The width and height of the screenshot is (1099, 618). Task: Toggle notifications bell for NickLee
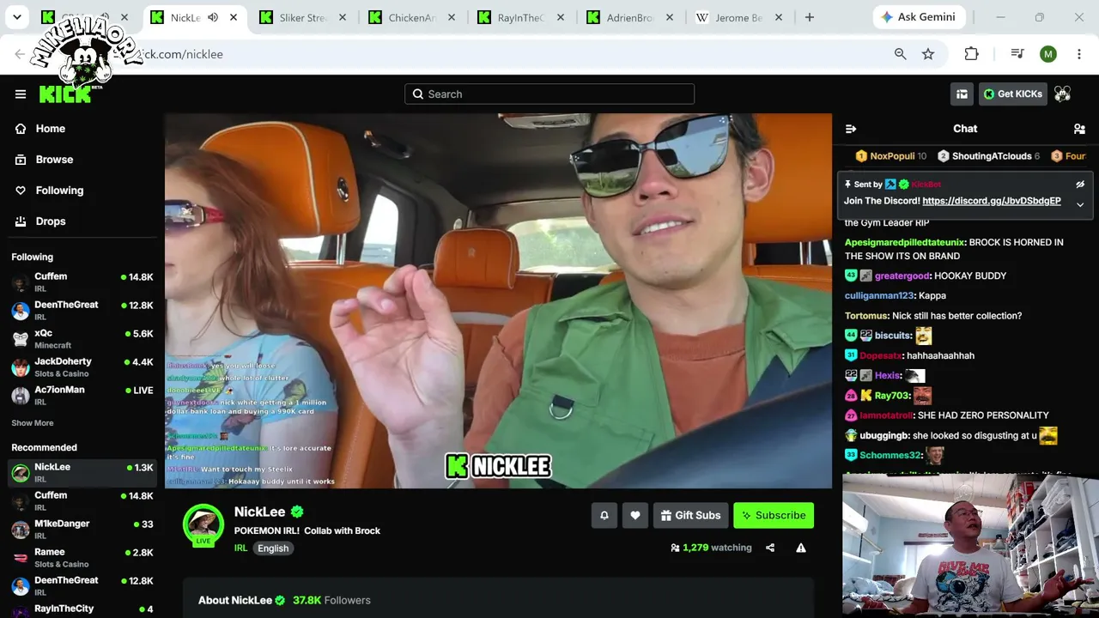pos(604,515)
